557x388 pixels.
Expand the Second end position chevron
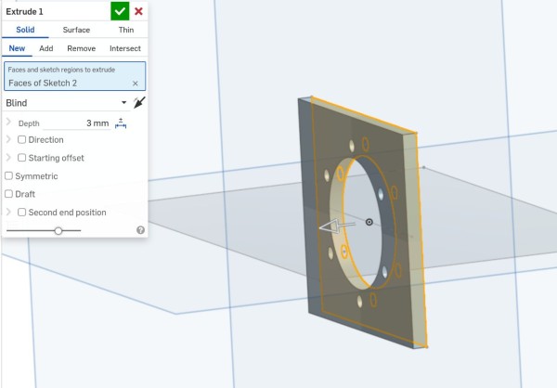tap(8, 213)
